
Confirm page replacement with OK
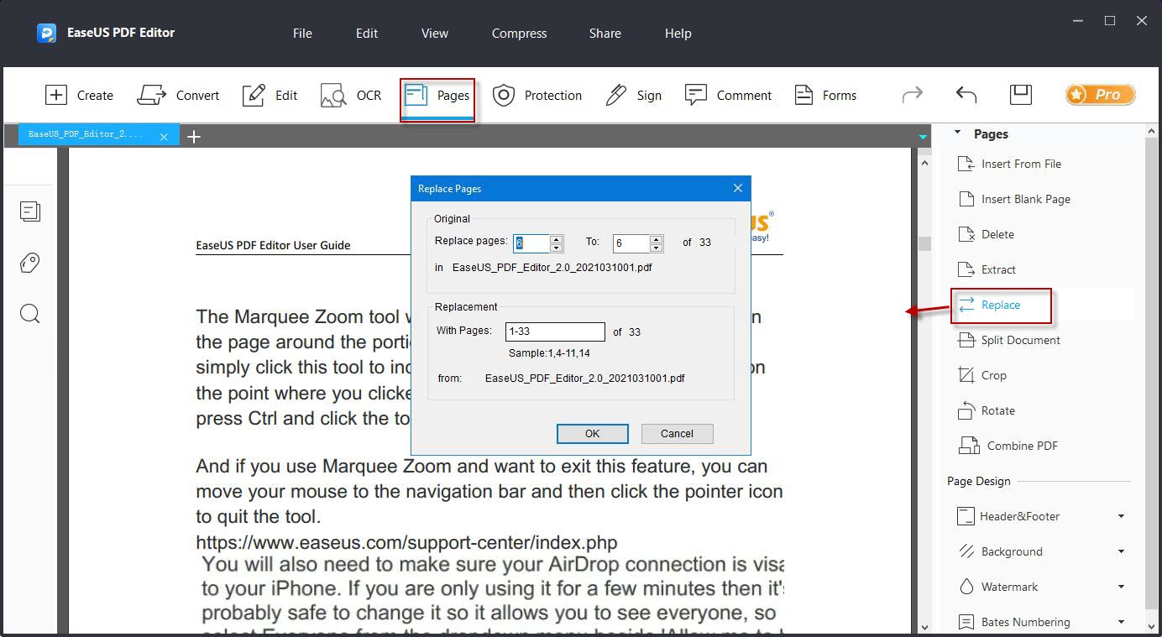pyautogui.click(x=592, y=433)
